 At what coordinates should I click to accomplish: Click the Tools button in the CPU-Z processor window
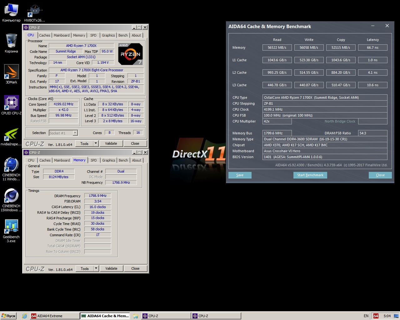[84, 143]
